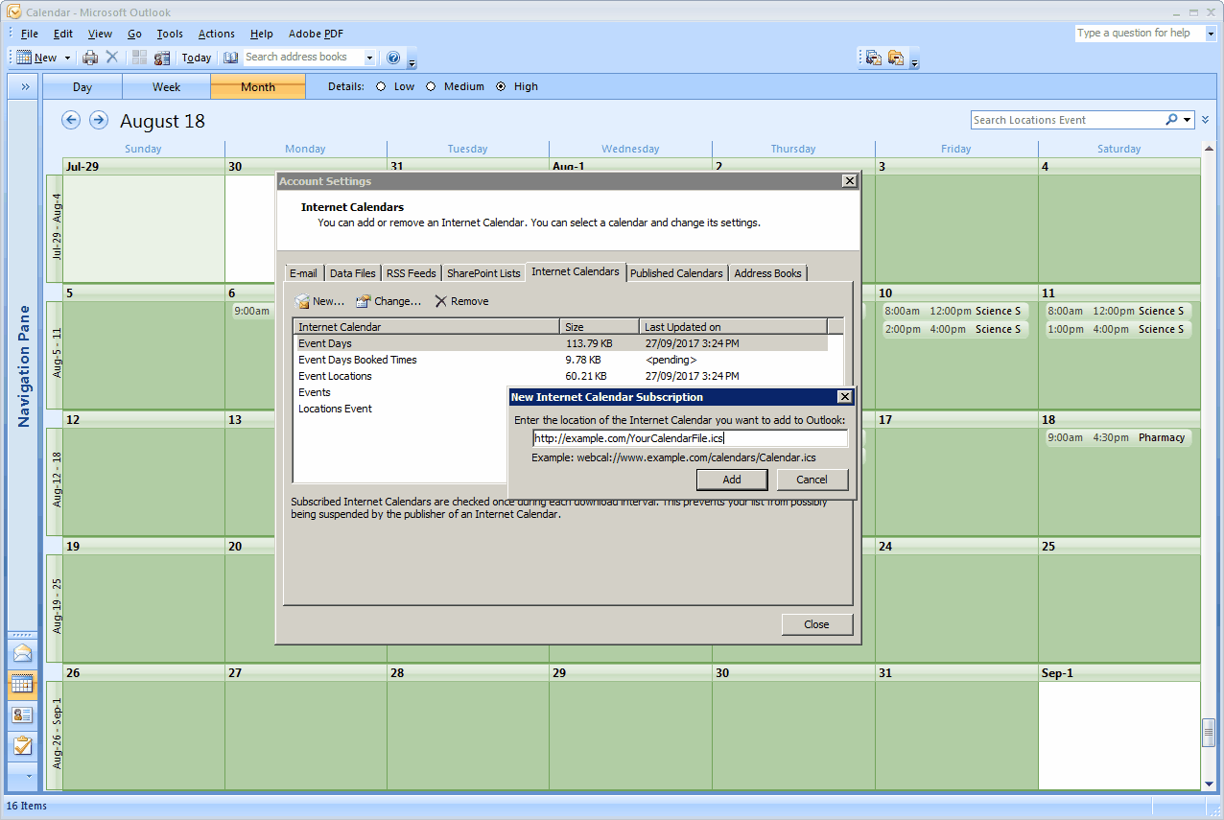
Task: Click Close in Account Settings dialog
Action: pyautogui.click(x=816, y=624)
